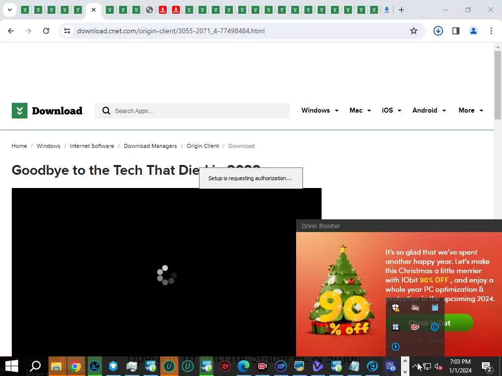Collapse hidden tray icons chevron
The height and width of the screenshot is (376, 502).
tap(415, 366)
